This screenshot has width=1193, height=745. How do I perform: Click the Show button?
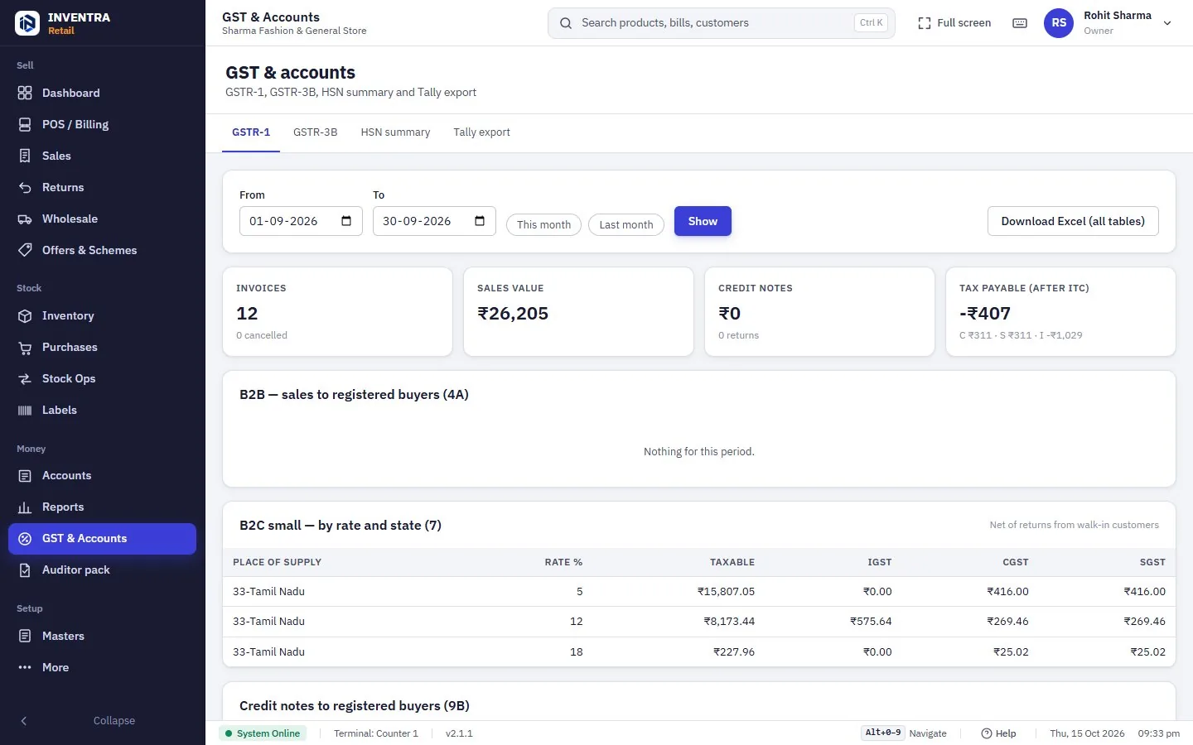click(x=703, y=221)
